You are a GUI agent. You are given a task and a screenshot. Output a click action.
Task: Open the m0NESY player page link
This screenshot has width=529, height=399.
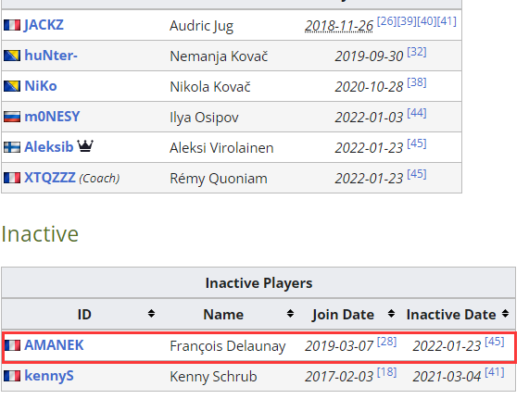pyautogui.click(x=52, y=117)
